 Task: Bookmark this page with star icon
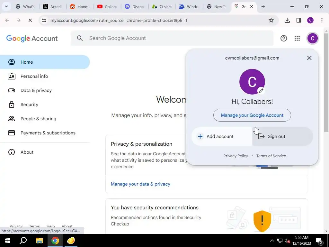click(x=271, y=20)
